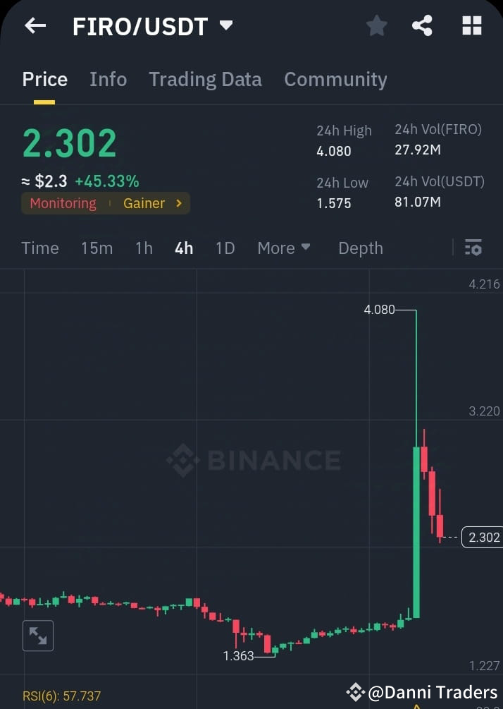
Task: Open the Community tab
Action: [336, 79]
